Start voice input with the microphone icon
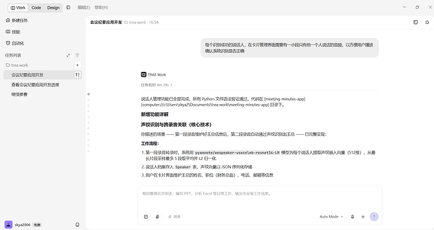 (x=352, y=217)
